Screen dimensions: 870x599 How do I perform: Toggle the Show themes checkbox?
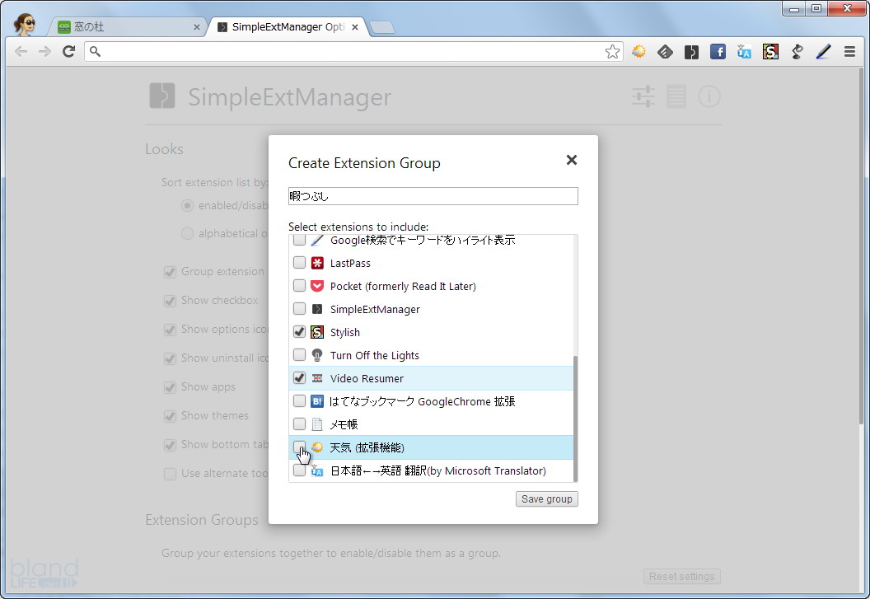170,416
